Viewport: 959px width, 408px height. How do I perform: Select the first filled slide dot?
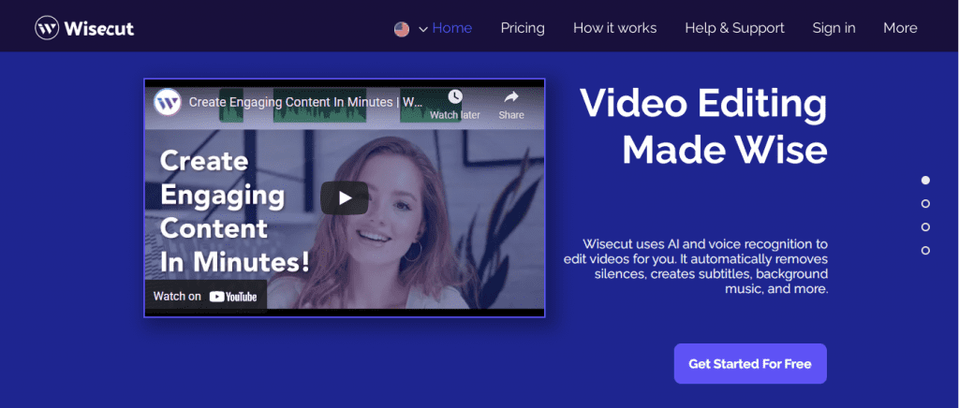[925, 181]
